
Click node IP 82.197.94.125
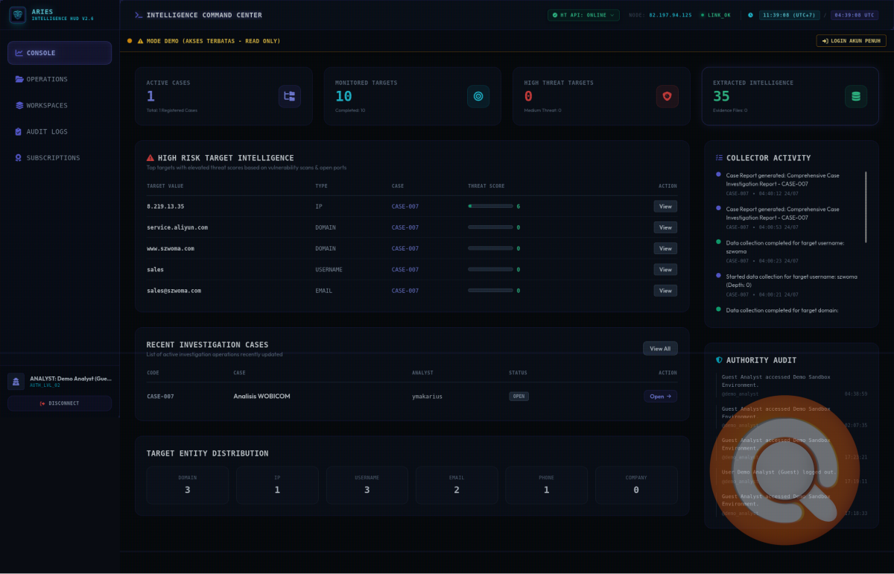[x=670, y=15]
